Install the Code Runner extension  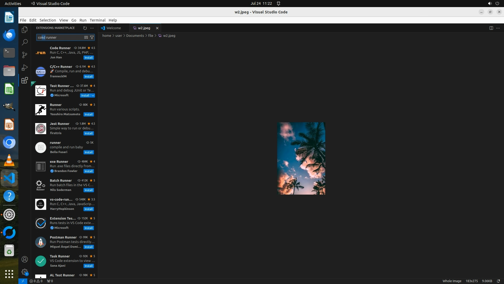pos(88,58)
